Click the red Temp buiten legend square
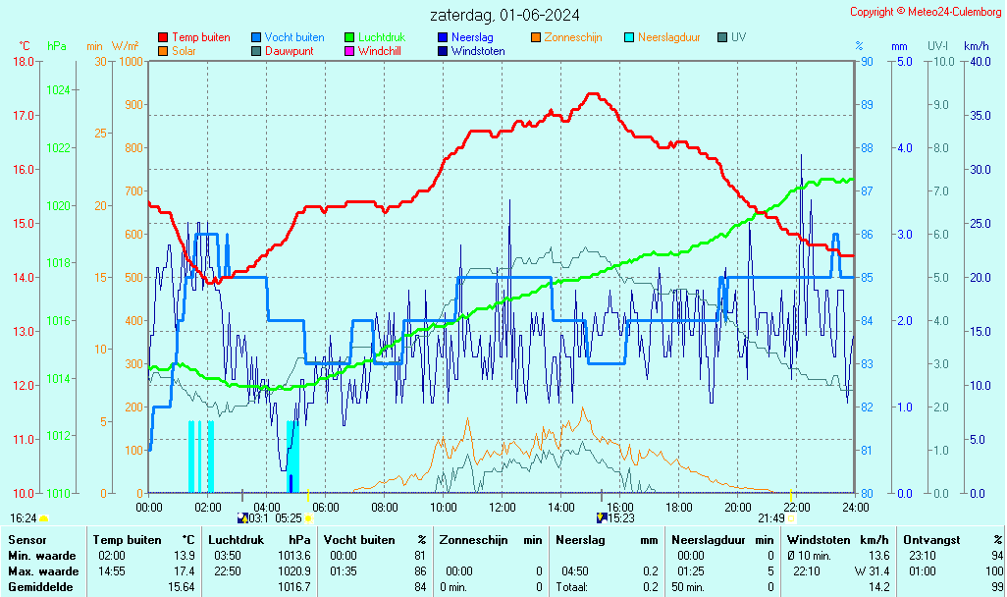The height and width of the screenshot is (597, 1007). [x=163, y=37]
